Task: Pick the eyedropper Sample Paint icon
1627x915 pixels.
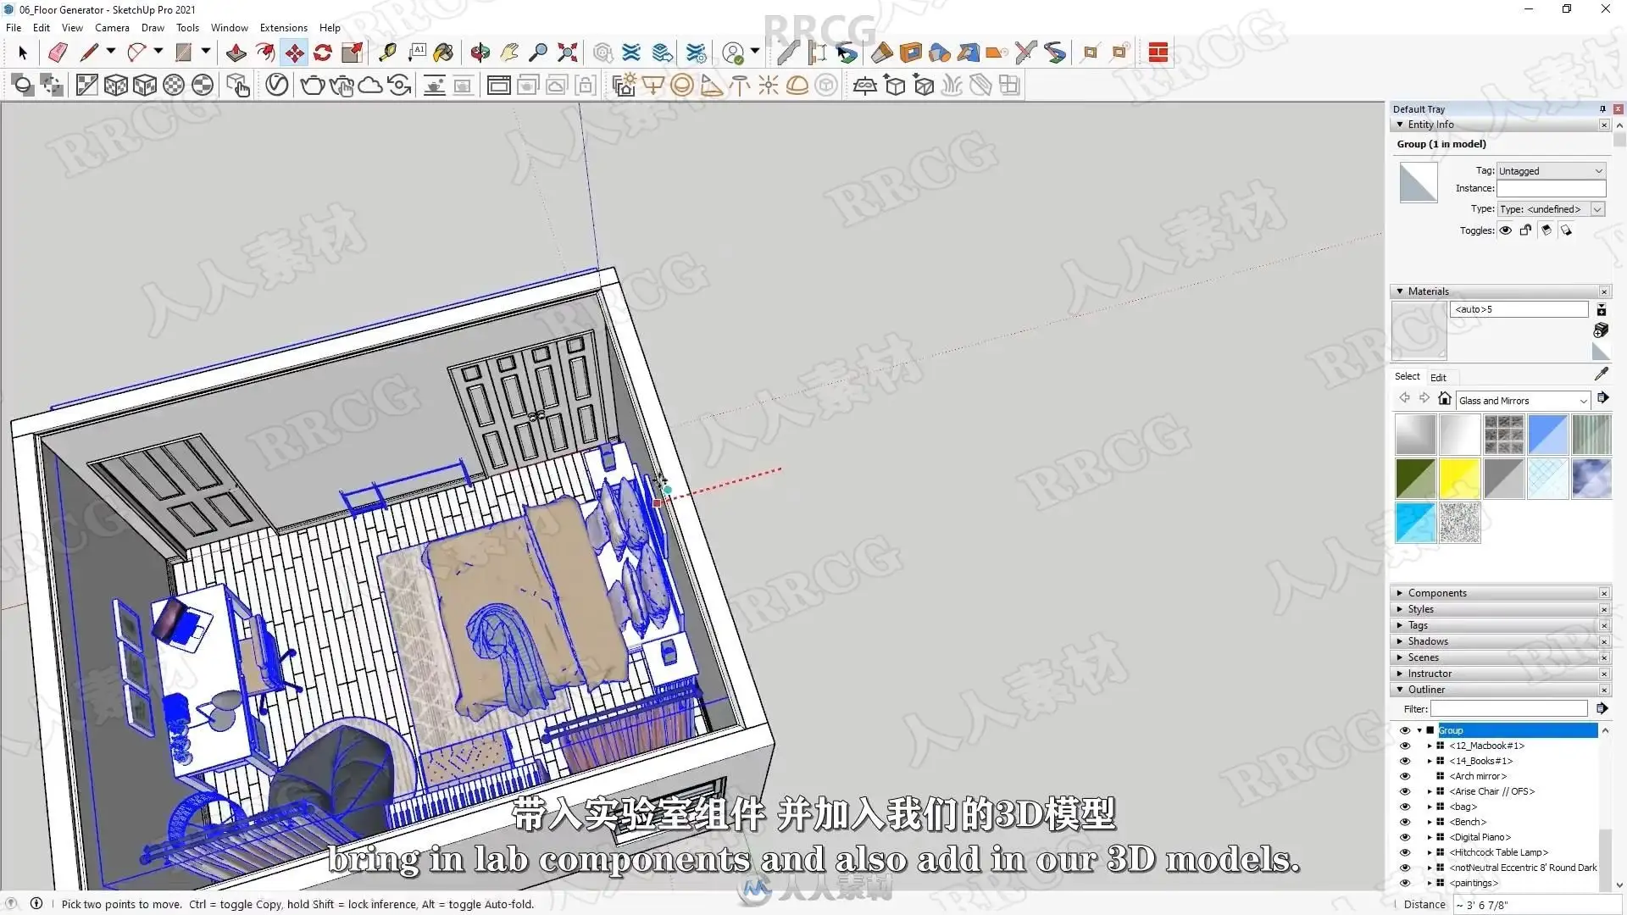Action: (1601, 374)
